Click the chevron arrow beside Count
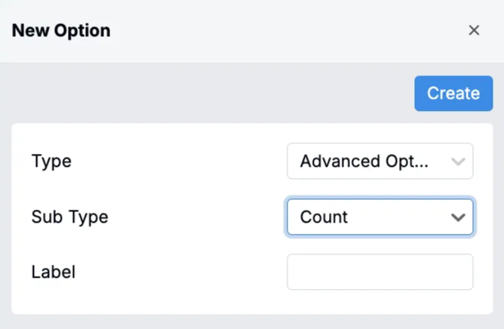 tap(458, 217)
